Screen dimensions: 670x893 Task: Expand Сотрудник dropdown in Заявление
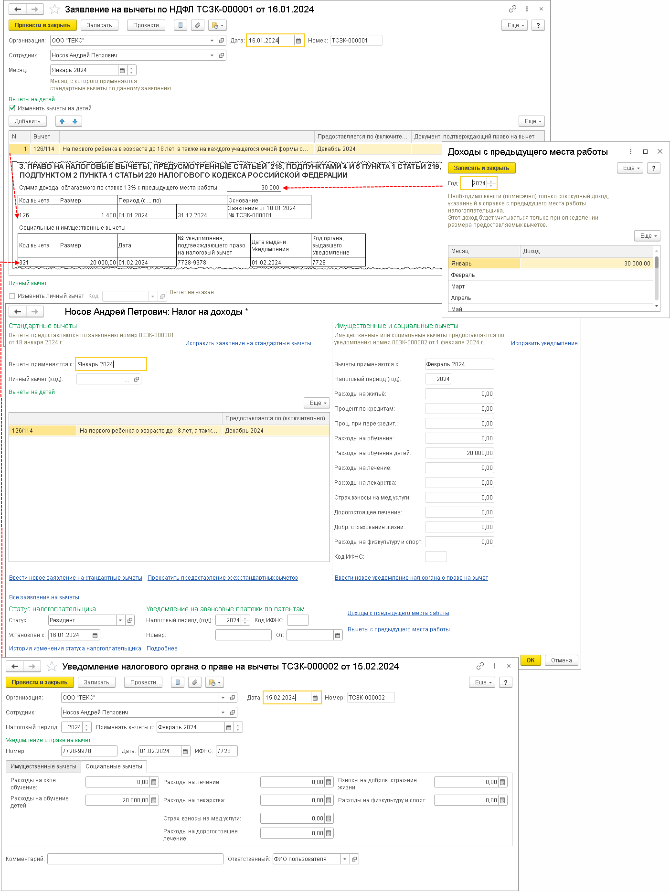tap(212, 55)
